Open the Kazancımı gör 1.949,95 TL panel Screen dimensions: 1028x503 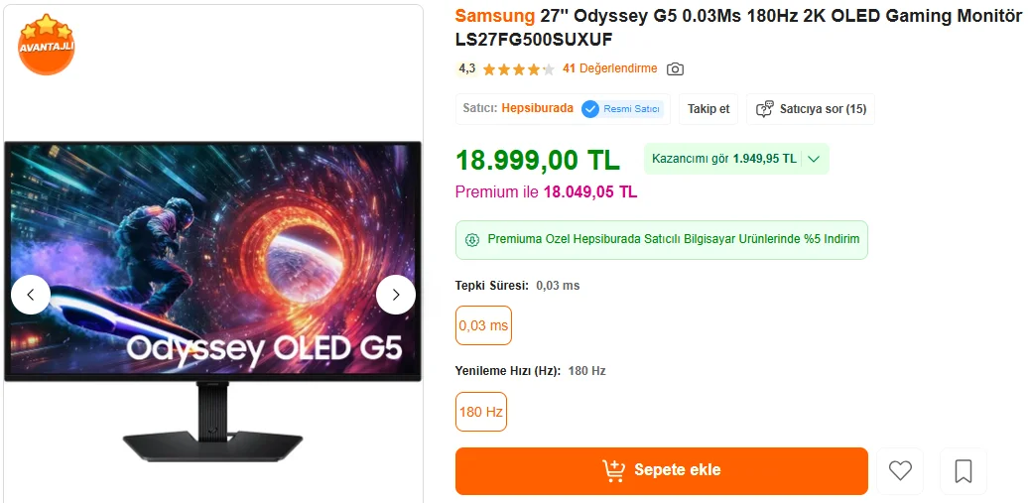coord(736,159)
